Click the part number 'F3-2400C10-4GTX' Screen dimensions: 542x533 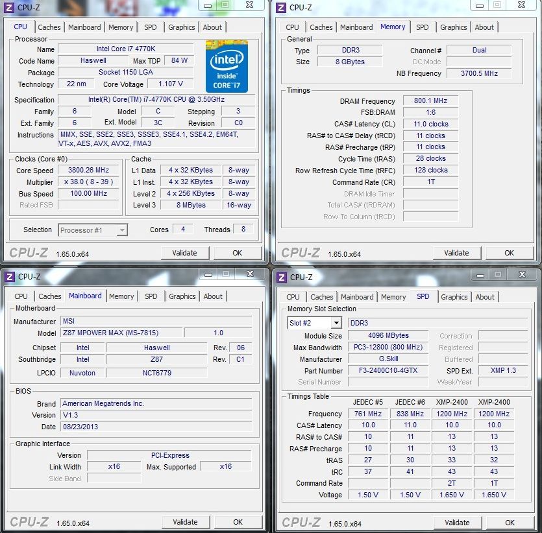click(388, 371)
